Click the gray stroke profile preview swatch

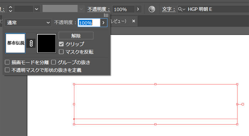(60, 8)
